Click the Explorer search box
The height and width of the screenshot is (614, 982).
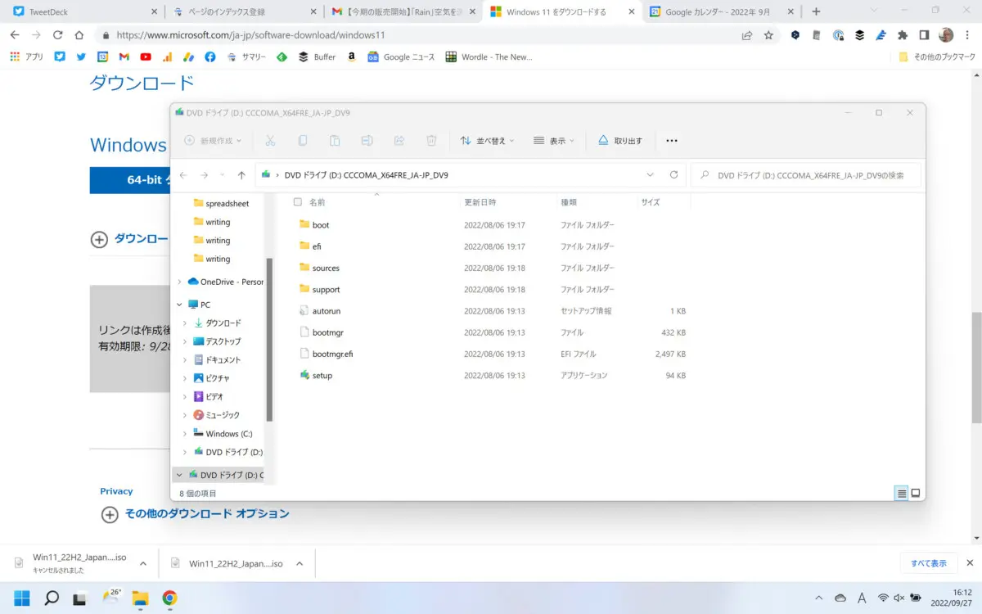[x=806, y=175]
